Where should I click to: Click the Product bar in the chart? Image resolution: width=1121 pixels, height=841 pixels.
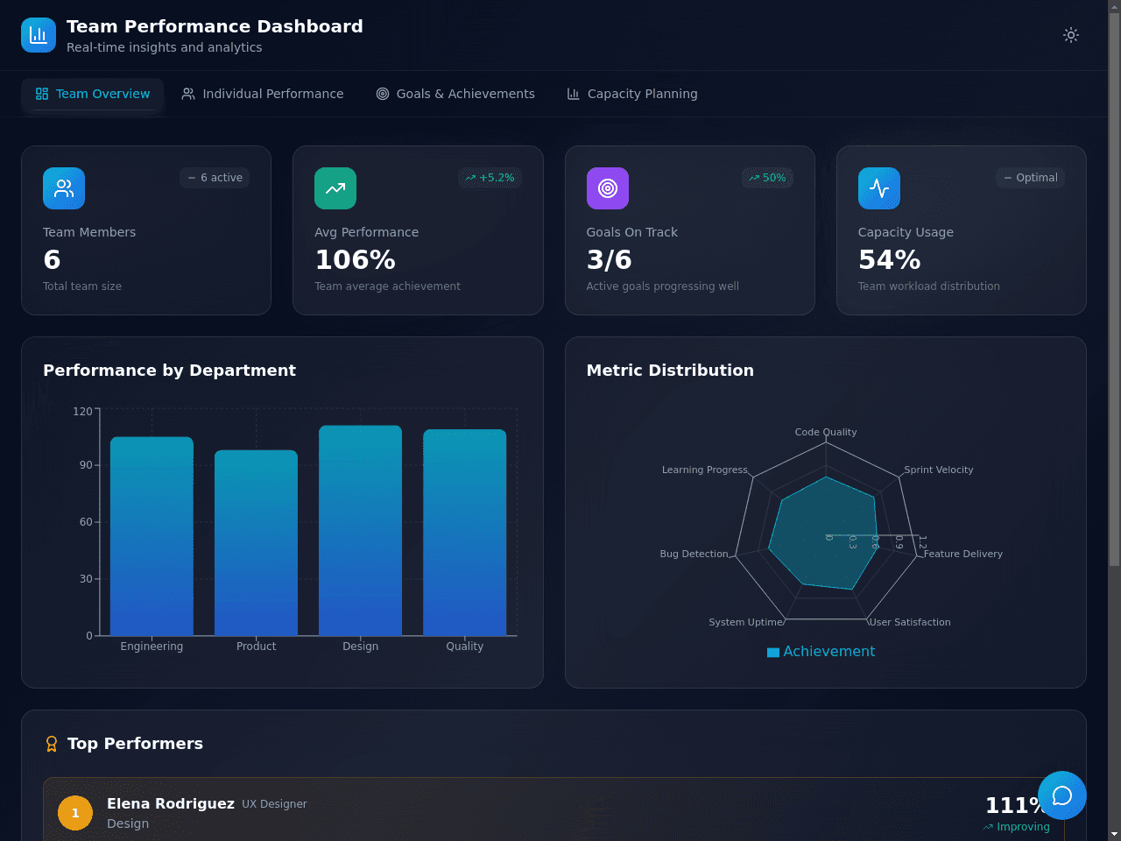256,543
